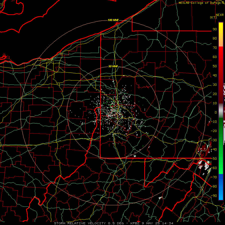Pick the dark blue segment of color bar
Viewport: 225px width, 225px height.
pos(221,177)
